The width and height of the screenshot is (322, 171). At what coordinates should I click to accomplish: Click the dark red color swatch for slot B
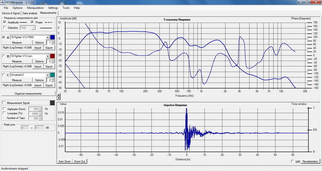[52, 56]
